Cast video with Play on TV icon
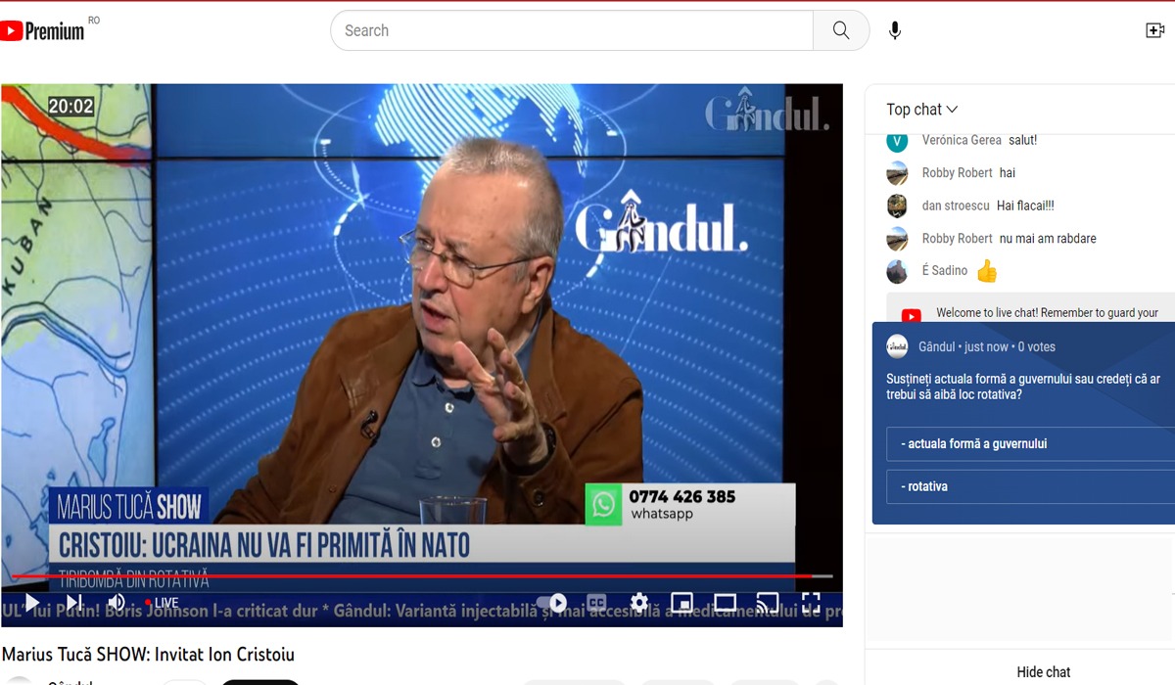1175x685 pixels. click(x=769, y=602)
